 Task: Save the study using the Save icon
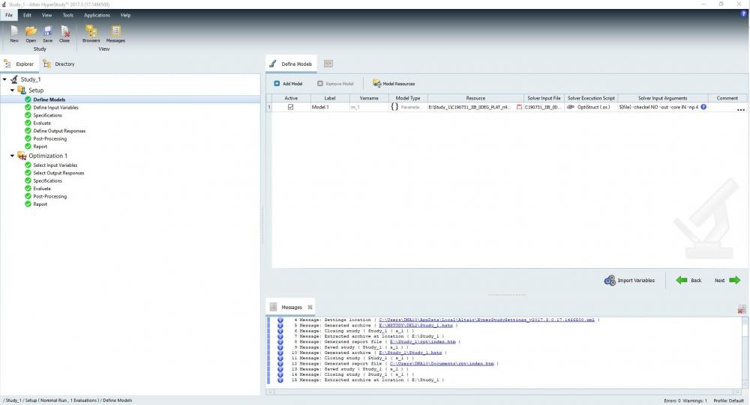click(47, 34)
